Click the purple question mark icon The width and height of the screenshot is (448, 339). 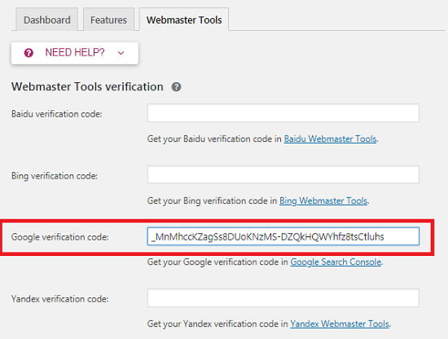pyautogui.click(x=29, y=53)
